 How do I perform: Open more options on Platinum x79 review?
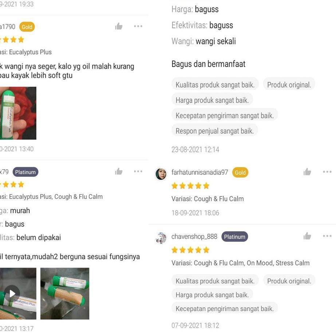[138, 171]
